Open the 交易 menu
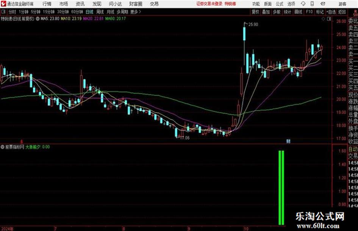Viewport: 358px width, 231px height. coord(154,4)
